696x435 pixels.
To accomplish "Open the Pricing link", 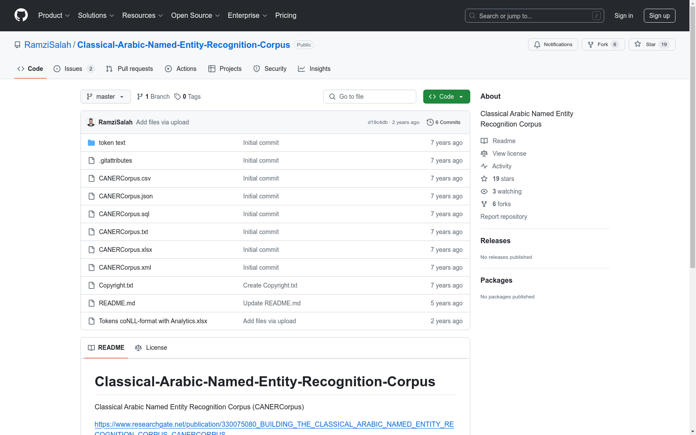I will [286, 16].
